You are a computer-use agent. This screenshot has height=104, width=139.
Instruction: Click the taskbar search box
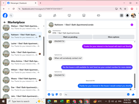tap(26, 101)
